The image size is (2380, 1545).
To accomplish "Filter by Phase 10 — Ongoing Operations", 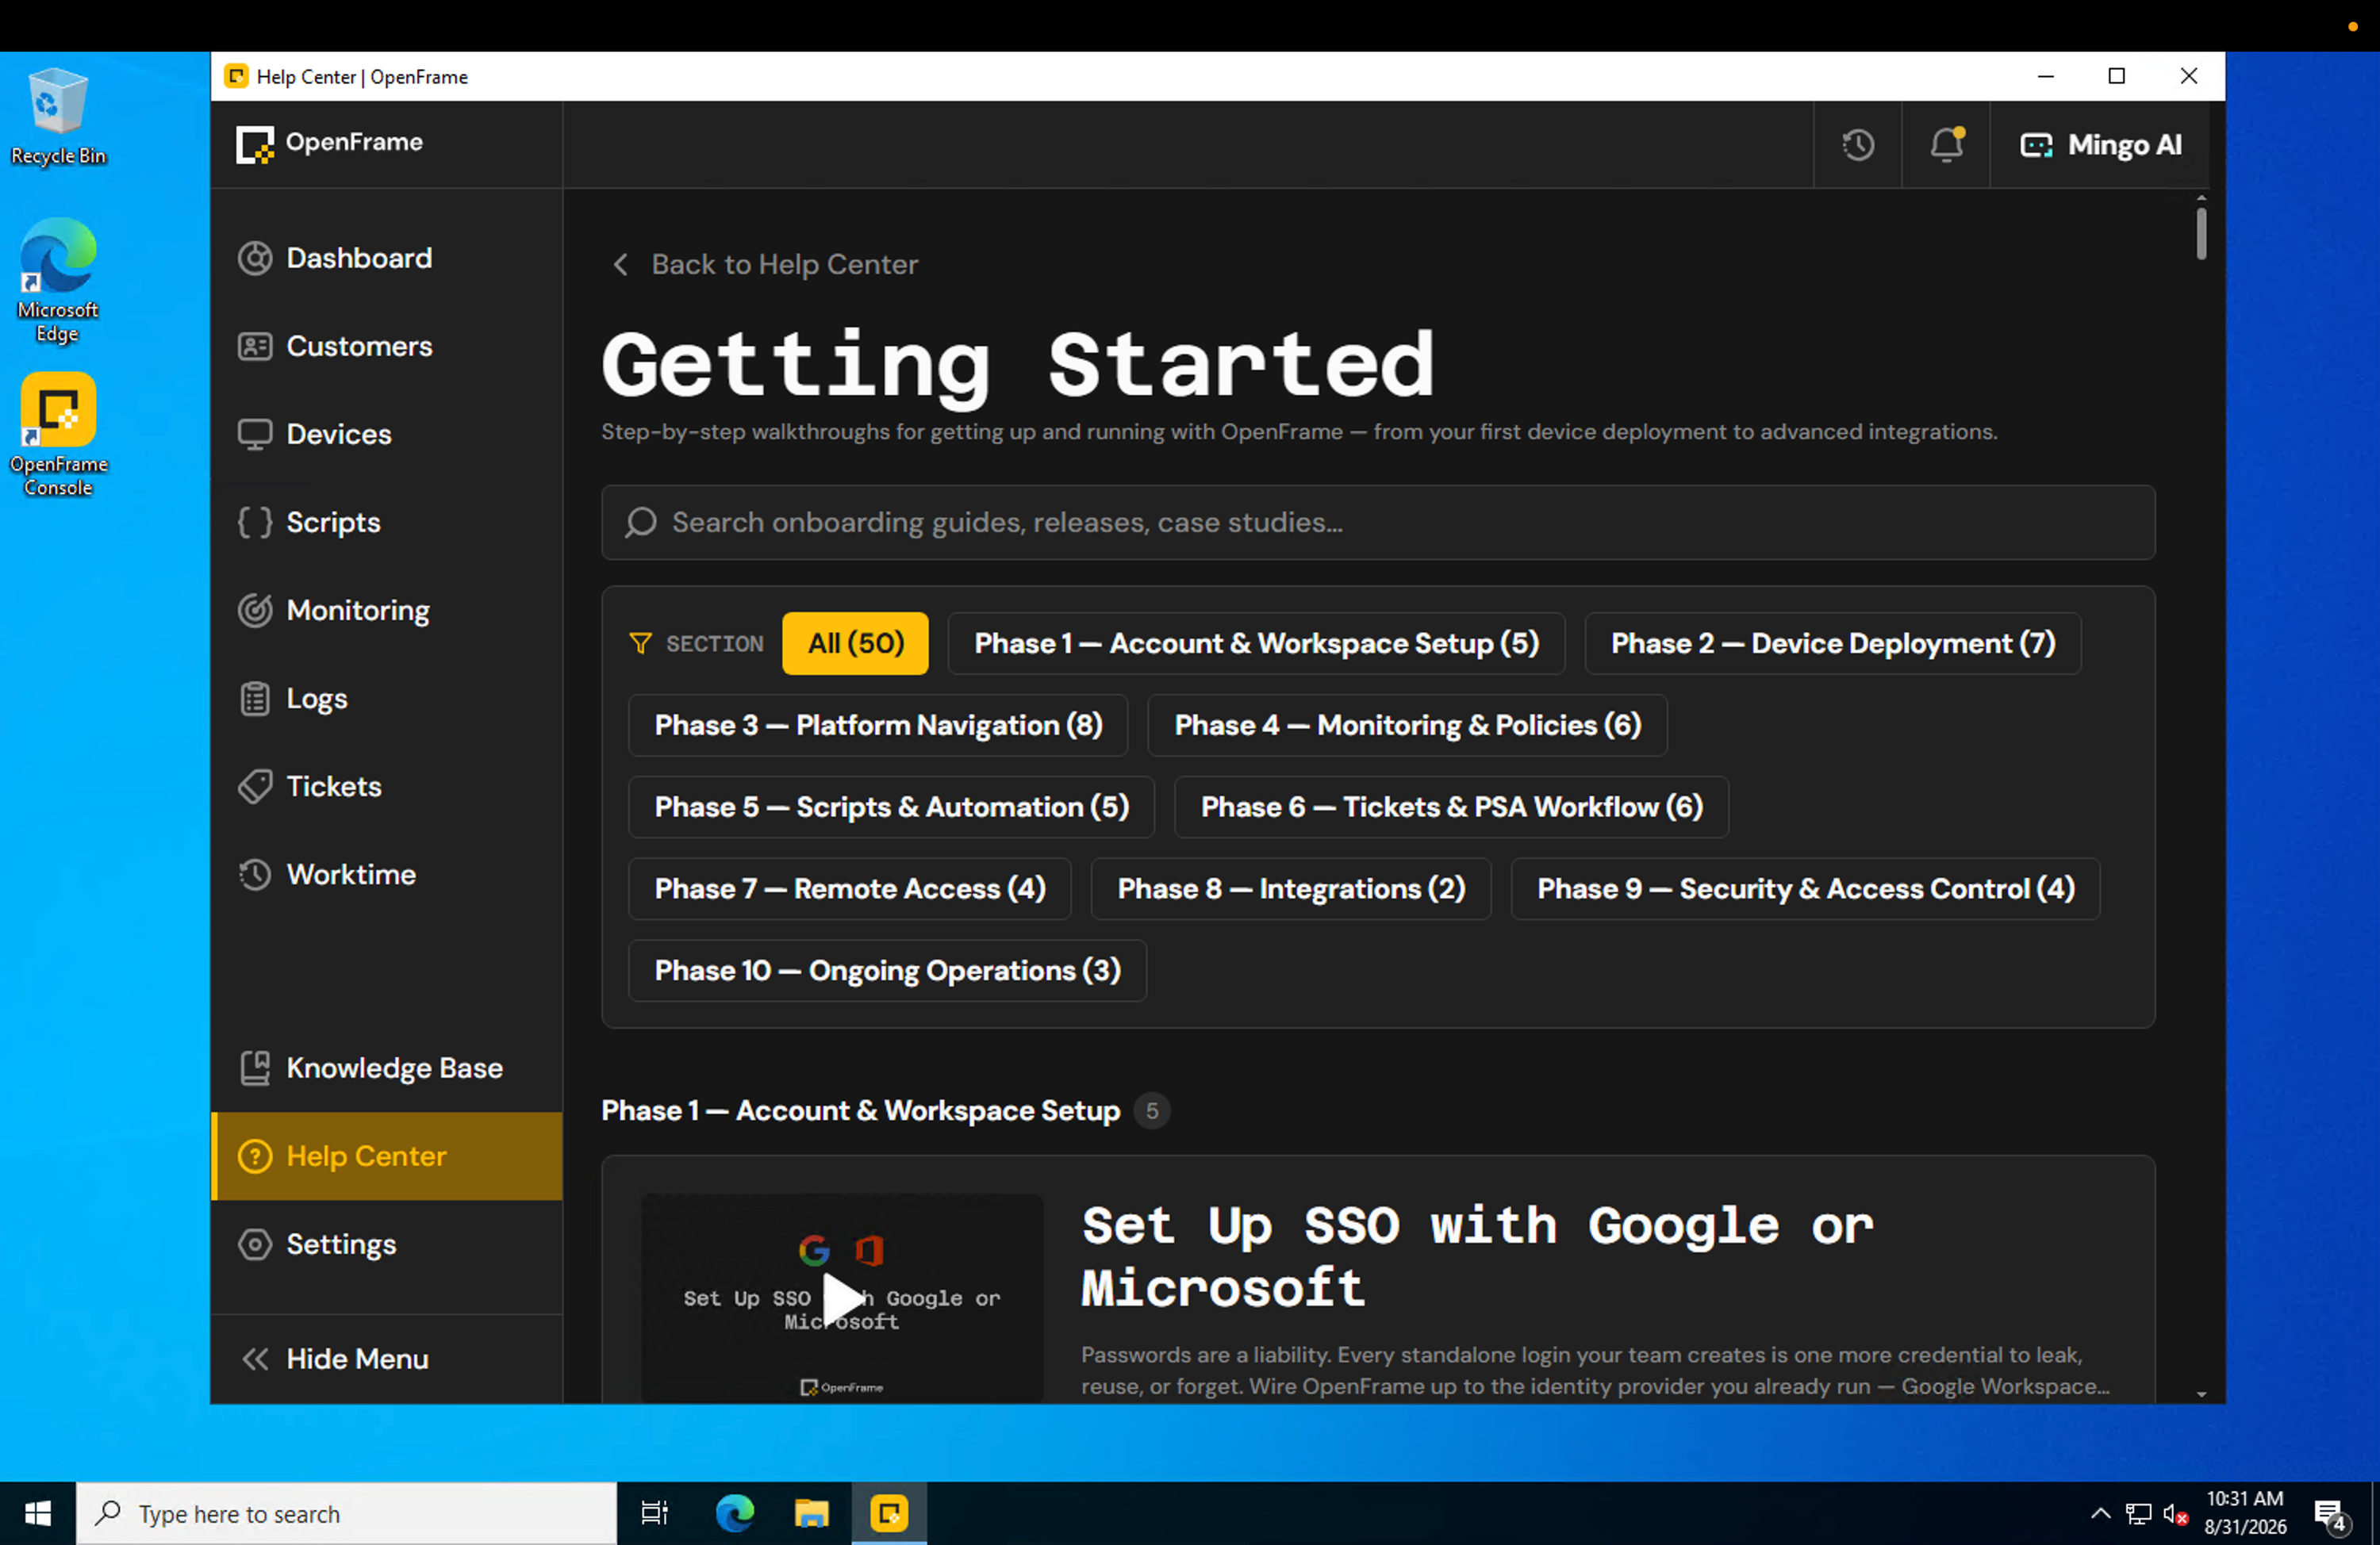I will pos(887,971).
